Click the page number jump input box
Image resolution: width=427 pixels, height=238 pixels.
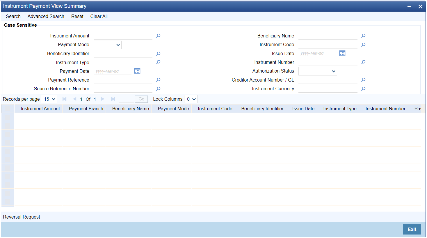pos(126,99)
